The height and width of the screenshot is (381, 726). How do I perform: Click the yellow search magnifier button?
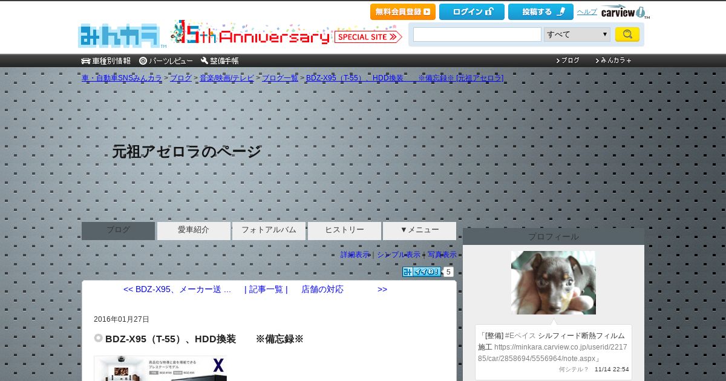pyautogui.click(x=627, y=34)
